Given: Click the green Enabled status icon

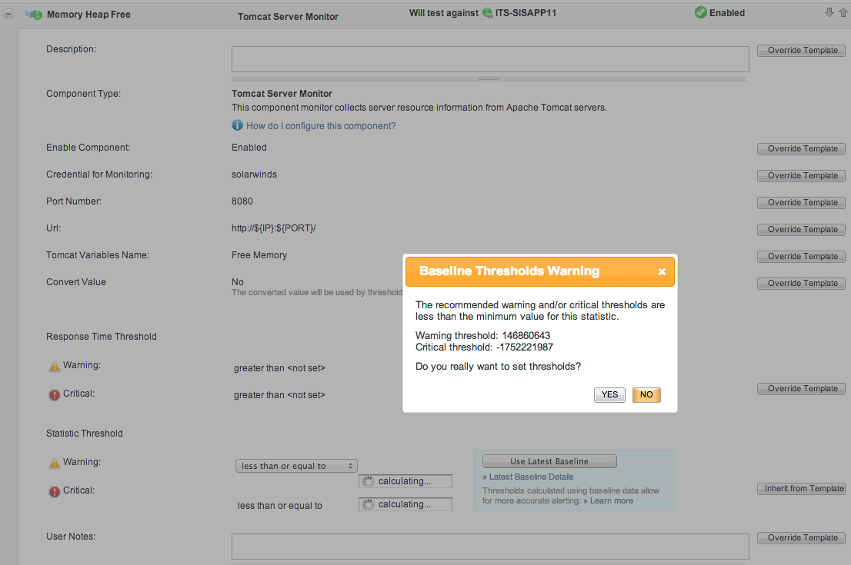Looking at the screenshot, I should pyautogui.click(x=701, y=12).
